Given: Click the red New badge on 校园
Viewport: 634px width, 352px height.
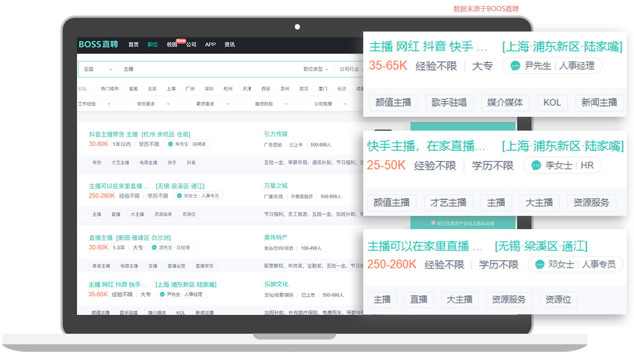Looking at the screenshot, I should coord(181,40).
